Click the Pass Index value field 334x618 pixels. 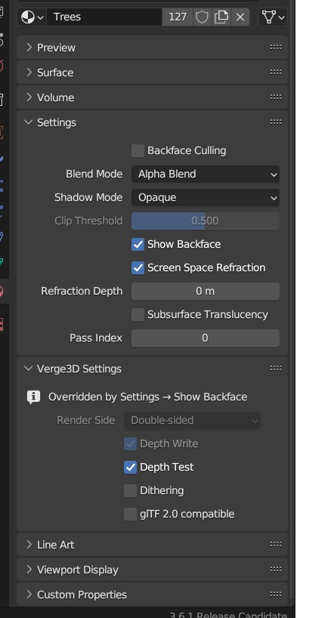206,338
